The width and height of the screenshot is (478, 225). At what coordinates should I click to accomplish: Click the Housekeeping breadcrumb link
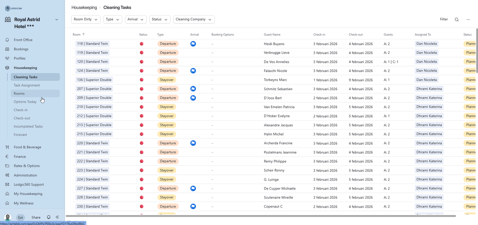click(x=84, y=8)
